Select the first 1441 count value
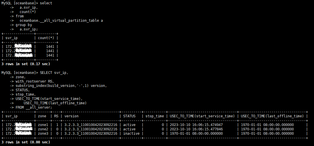Screen dimensions: 314x146 (x=50, y=47)
